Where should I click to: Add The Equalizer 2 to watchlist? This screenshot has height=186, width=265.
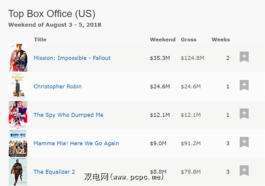pos(244,171)
